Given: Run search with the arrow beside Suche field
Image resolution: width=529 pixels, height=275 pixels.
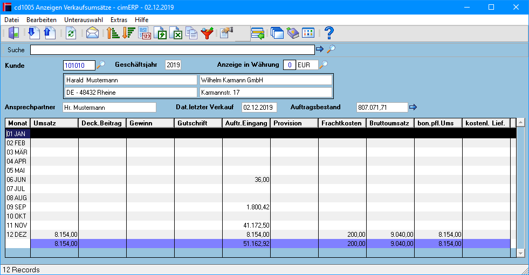Looking at the screenshot, I should pyautogui.click(x=320, y=50).
